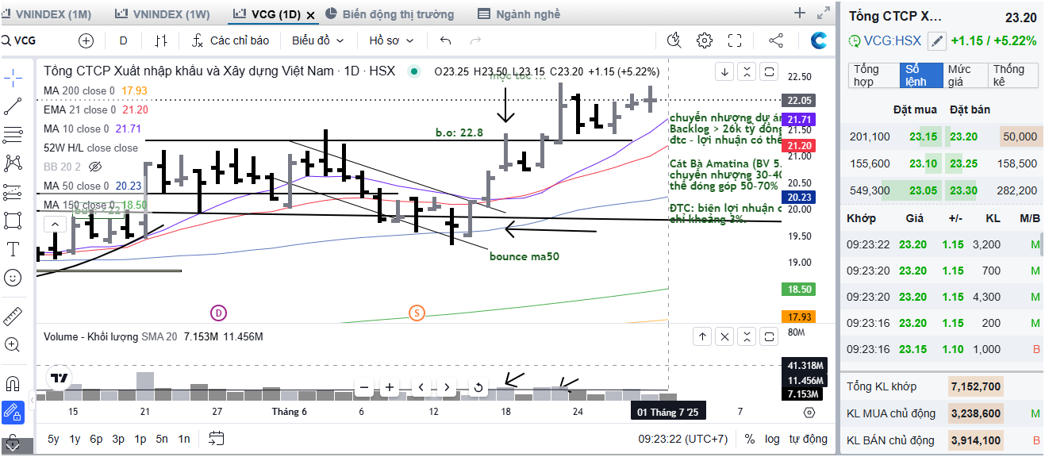Select the Mức giá side tab

pyautogui.click(x=964, y=75)
